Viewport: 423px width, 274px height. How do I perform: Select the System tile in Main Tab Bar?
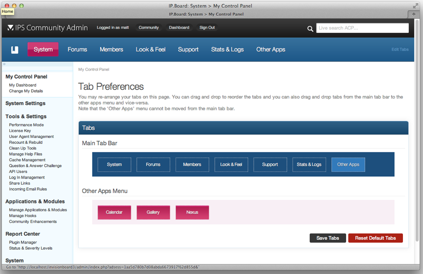[x=114, y=165]
